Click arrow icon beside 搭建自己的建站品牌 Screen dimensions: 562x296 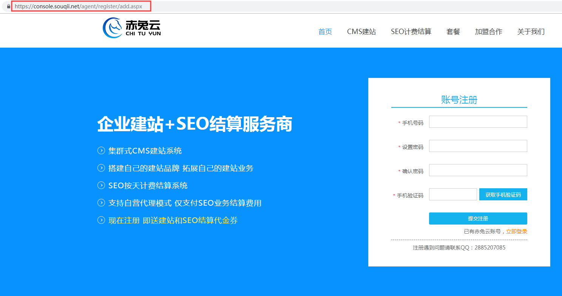(101, 168)
